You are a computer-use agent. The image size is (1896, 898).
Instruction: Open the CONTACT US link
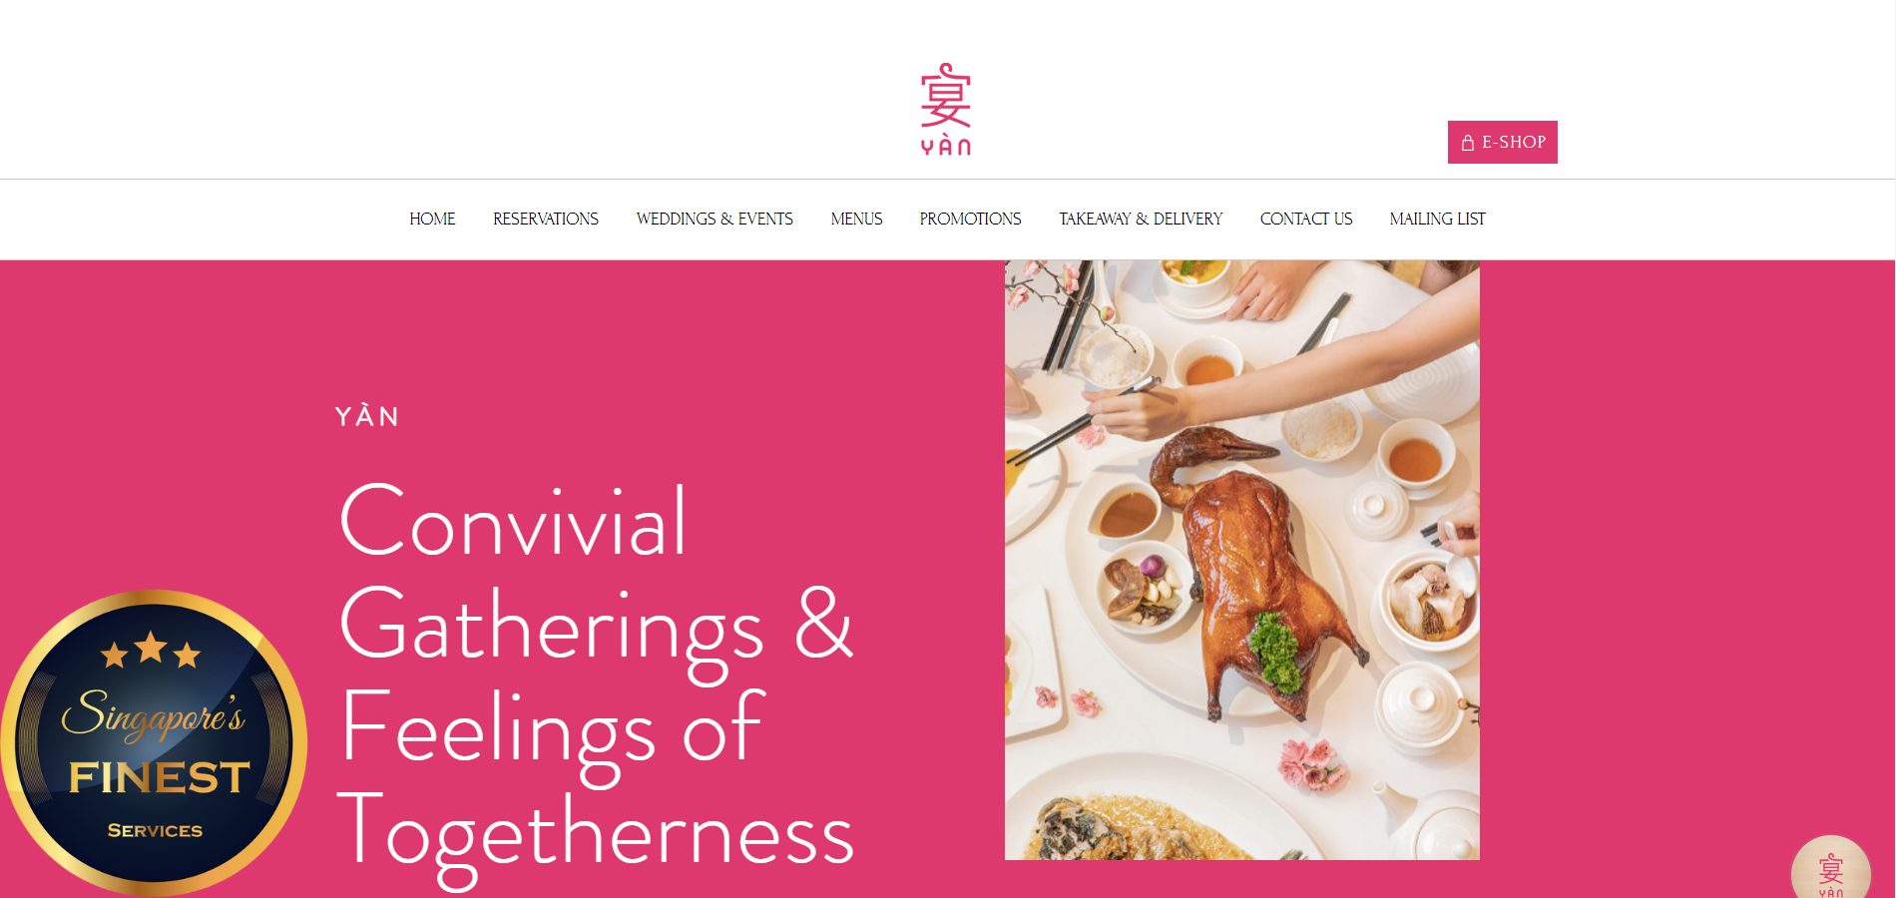1306,219
